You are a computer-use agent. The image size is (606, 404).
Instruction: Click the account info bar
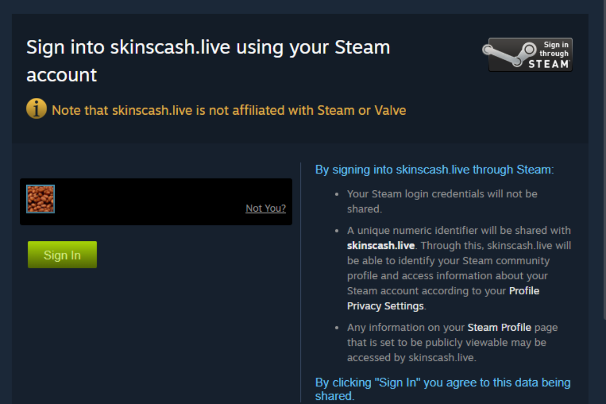click(156, 201)
